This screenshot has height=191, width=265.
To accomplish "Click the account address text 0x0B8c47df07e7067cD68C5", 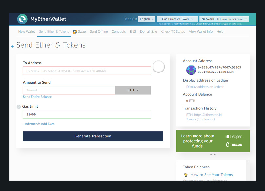I will (x=219, y=67).
